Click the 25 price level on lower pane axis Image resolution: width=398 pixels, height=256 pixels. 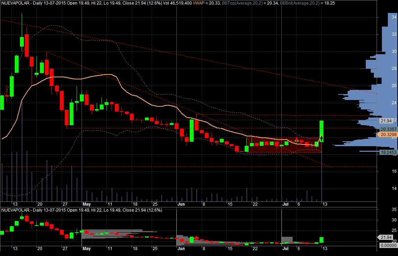pyautogui.click(x=394, y=230)
